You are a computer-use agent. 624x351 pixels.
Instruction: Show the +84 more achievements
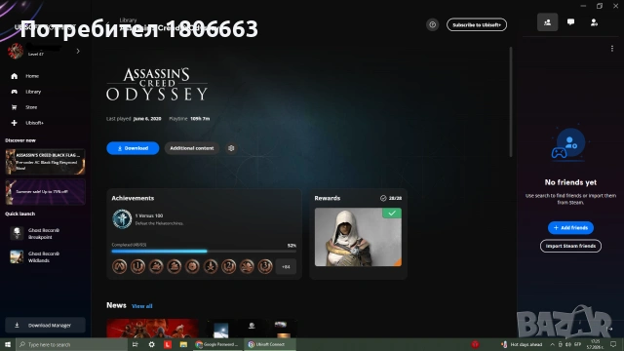pos(286,266)
